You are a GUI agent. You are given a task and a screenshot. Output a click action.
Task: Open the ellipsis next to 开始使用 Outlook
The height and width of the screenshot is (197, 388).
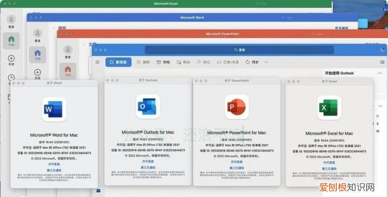tap(380, 73)
